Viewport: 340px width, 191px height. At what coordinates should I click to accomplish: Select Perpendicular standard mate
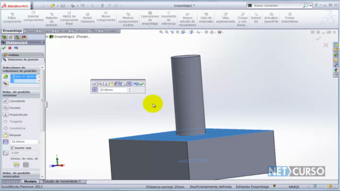click(x=15, y=115)
